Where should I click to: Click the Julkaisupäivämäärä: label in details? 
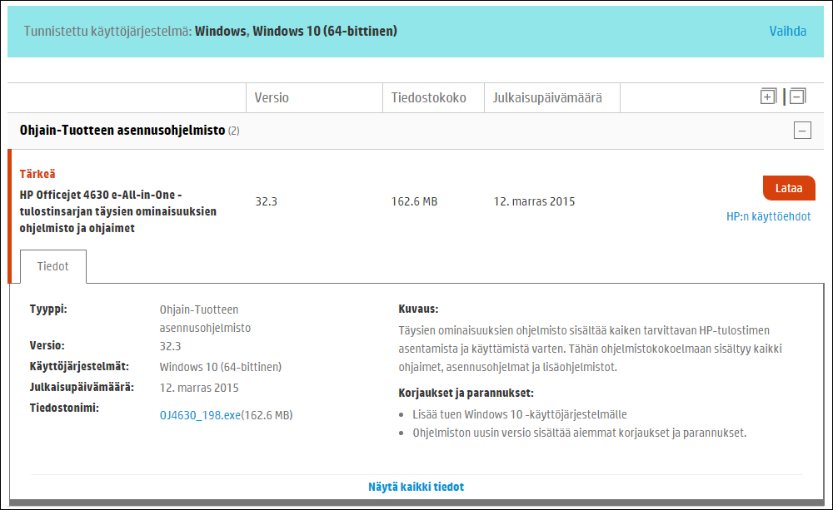tap(82, 388)
